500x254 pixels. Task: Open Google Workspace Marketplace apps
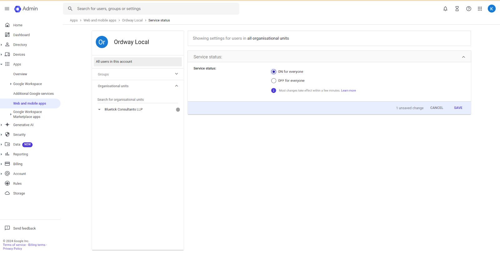click(x=27, y=114)
